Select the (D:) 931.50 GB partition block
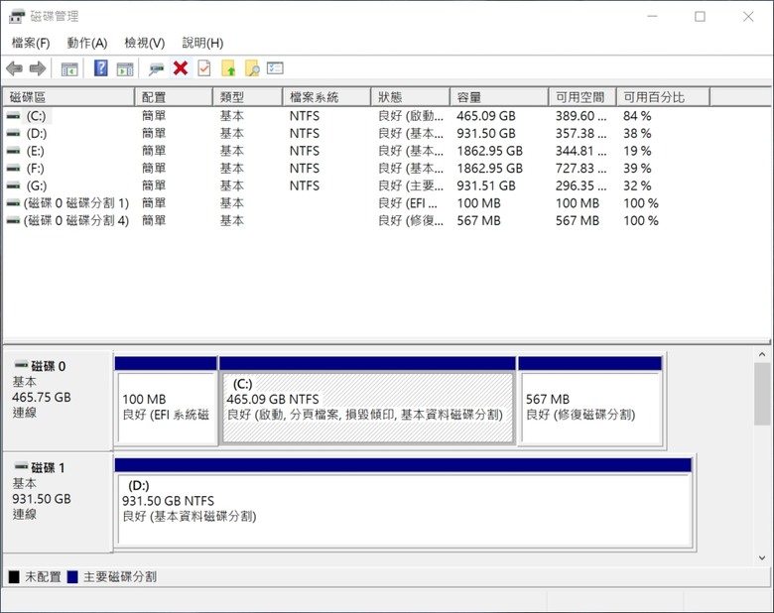The height and width of the screenshot is (613, 774). pyautogui.click(x=403, y=503)
